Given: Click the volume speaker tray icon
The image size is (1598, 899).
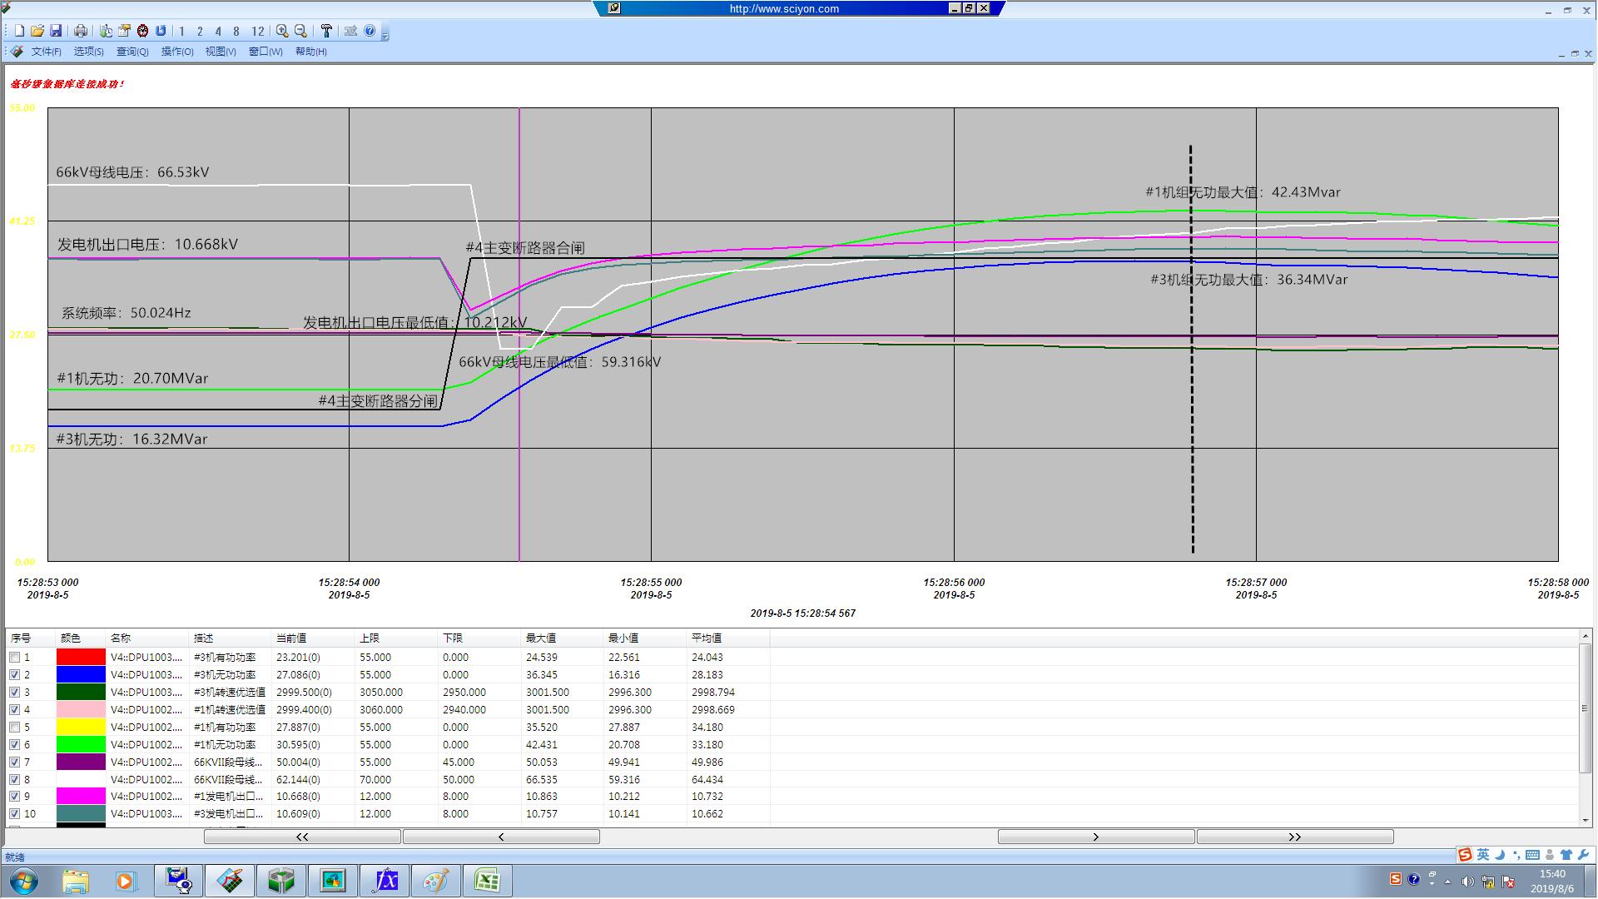Looking at the screenshot, I should (x=1467, y=882).
